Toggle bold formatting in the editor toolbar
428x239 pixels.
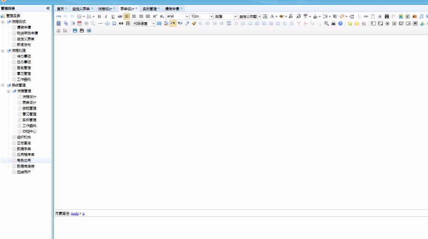point(99,16)
